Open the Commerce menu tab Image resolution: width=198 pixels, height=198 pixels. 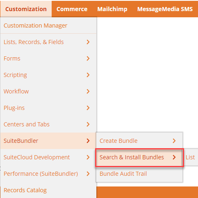pos(72,9)
